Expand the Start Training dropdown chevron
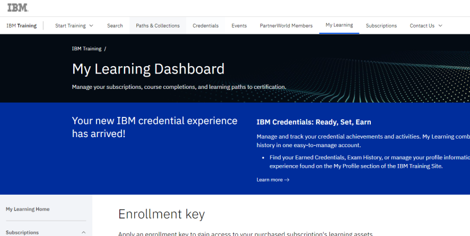The width and height of the screenshot is (470, 236). (91, 26)
